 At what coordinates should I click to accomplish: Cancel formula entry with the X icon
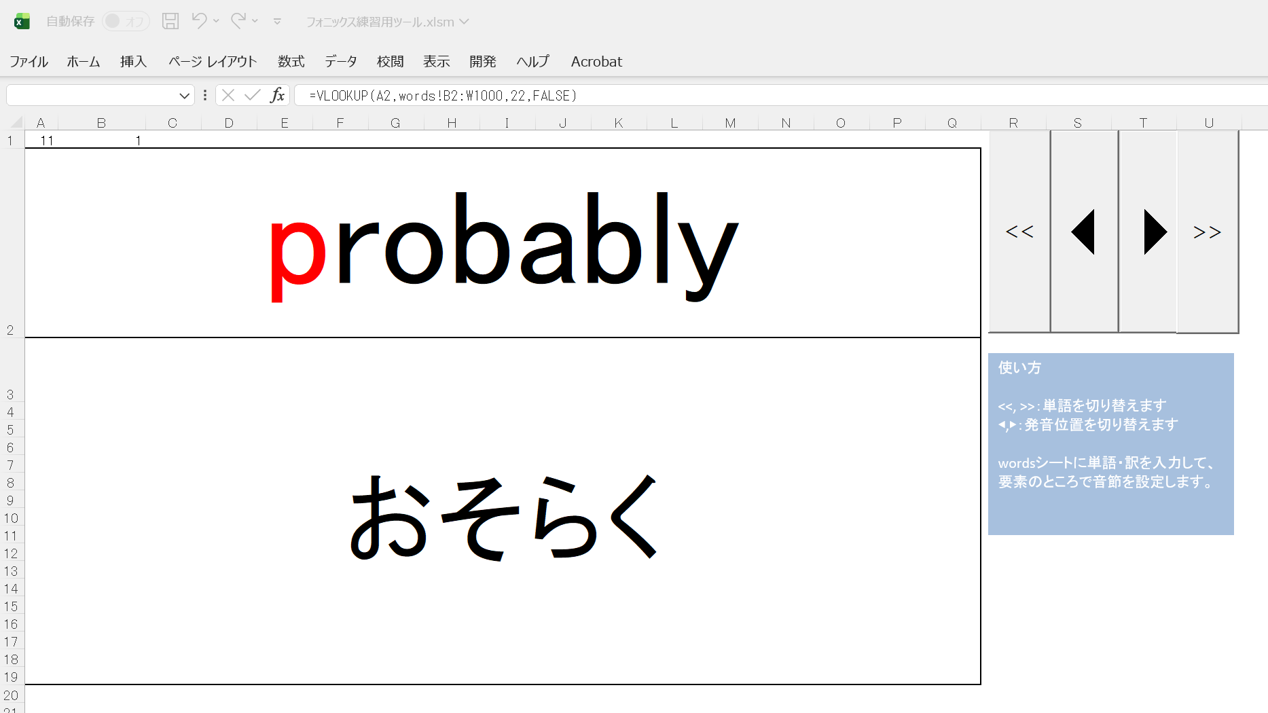[228, 95]
